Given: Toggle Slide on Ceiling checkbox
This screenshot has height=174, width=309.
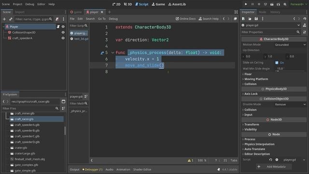Looking at the screenshot, I should [277, 63].
